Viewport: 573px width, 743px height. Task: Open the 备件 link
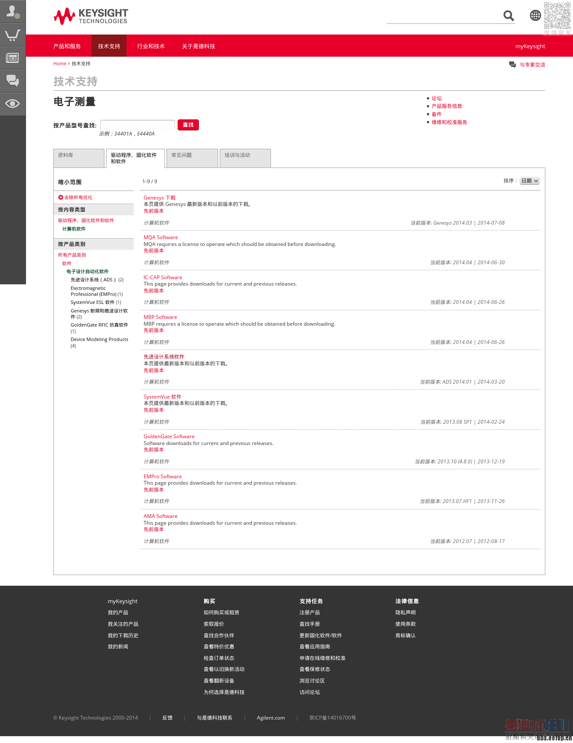tap(437, 114)
